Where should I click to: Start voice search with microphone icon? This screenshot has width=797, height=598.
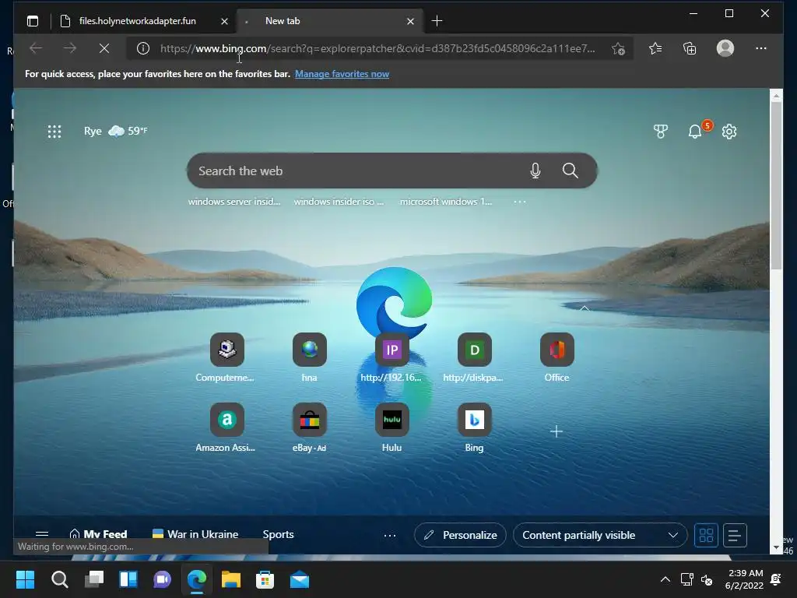click(535, 171)
